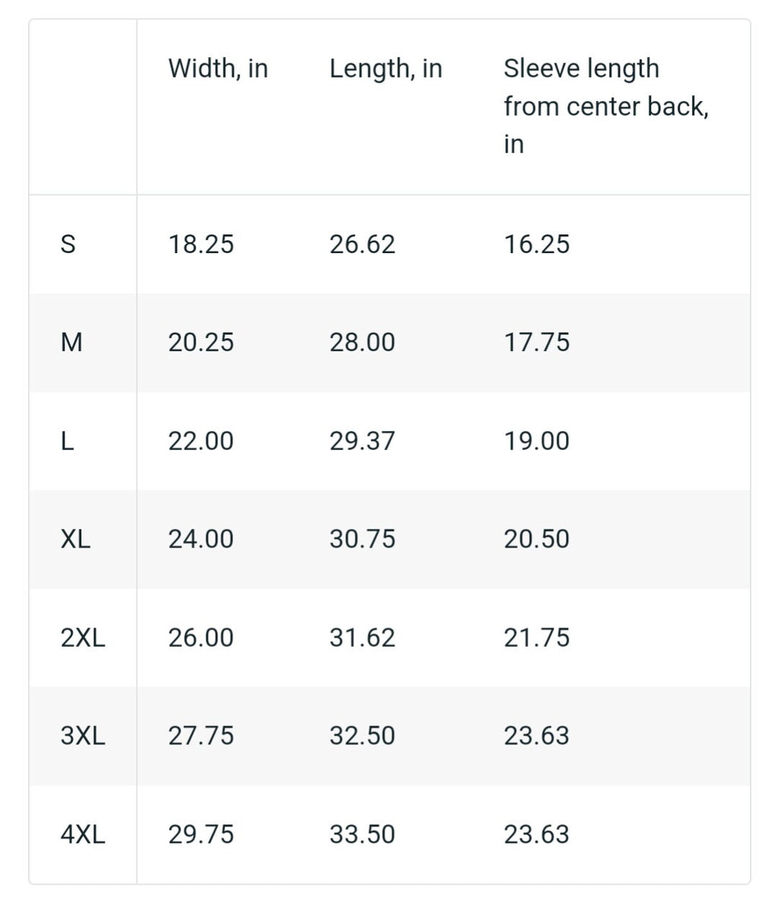Screen dimensions: 778x921
Task: Select the M size row label
Action: tap(71, 343)
